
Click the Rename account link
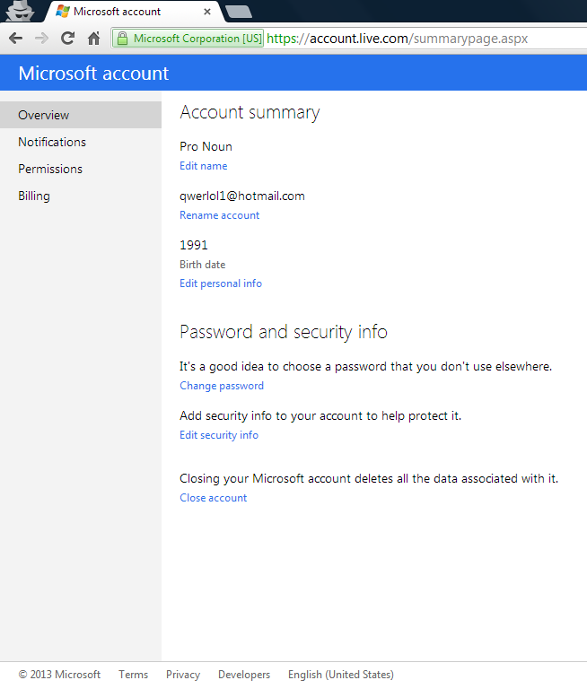(x=219, y=215)
